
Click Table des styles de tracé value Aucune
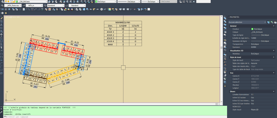(x=254, y=63)
